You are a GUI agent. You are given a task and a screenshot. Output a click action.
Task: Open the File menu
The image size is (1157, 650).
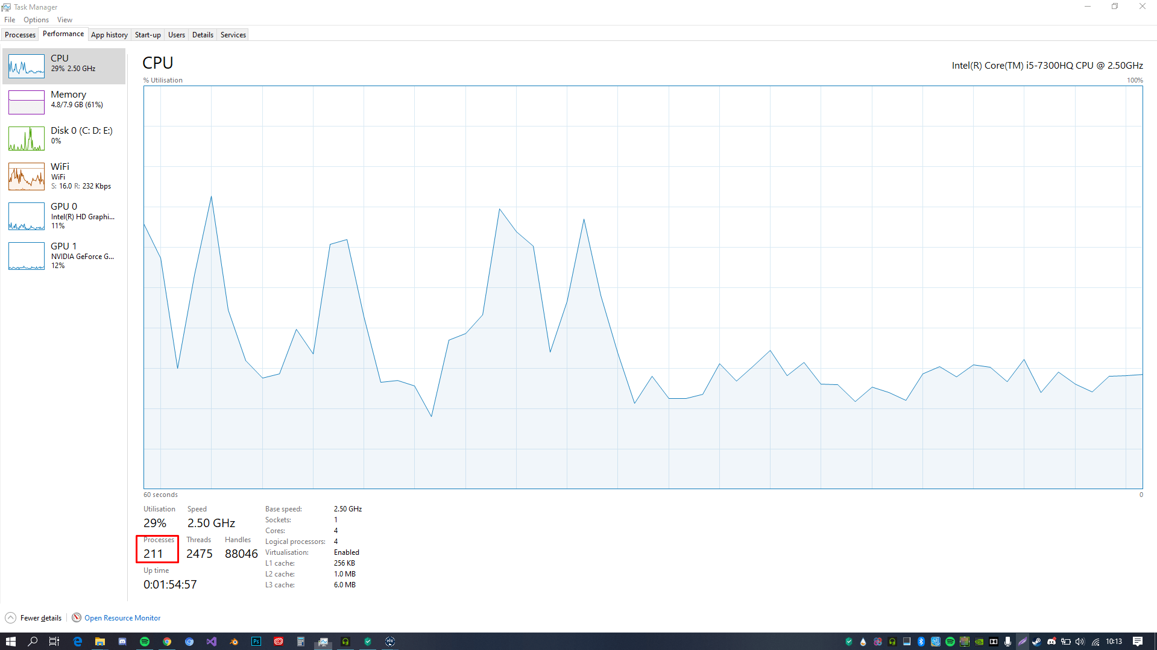10,20
